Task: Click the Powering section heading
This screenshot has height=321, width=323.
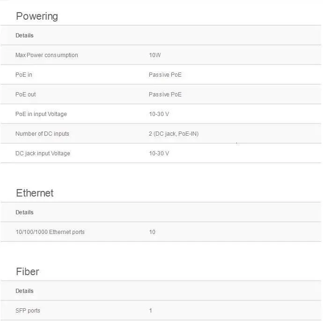Action: click(37, 16)
